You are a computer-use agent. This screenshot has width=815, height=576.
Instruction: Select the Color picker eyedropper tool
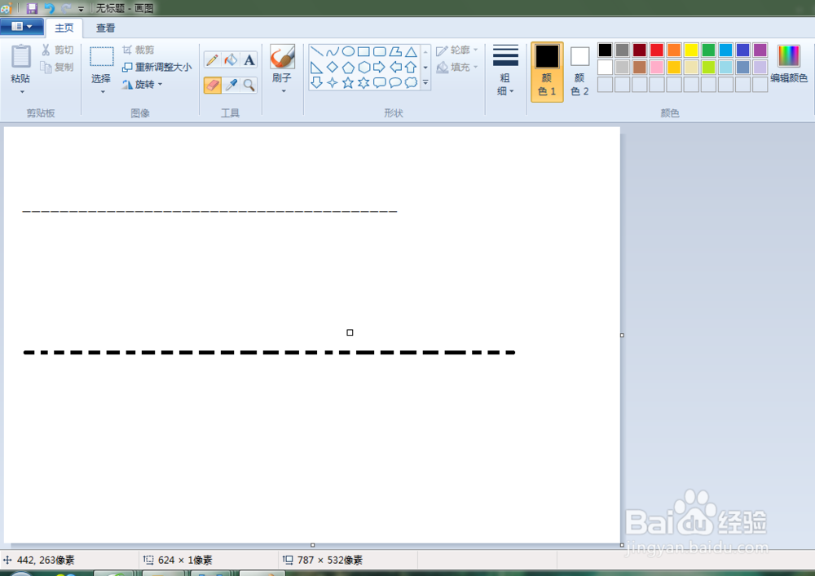[231, 86]
